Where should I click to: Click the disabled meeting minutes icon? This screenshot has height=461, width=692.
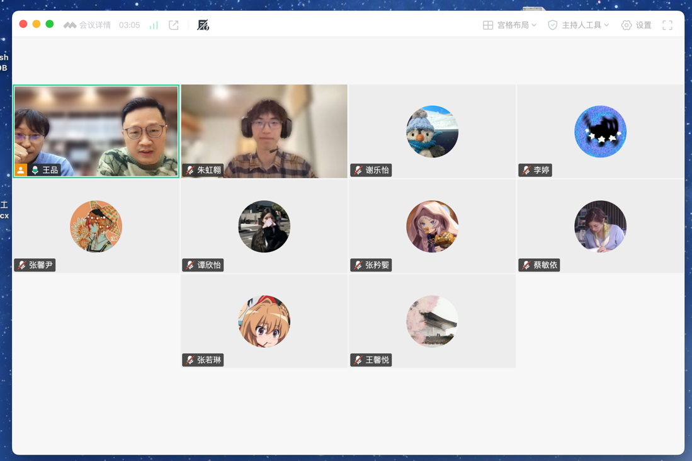[203, 25]
